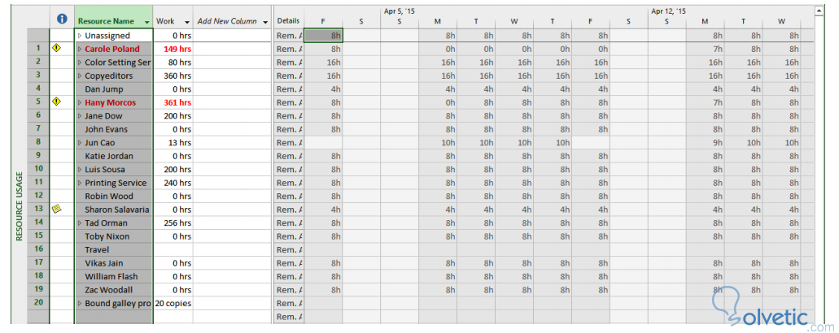The height and width of the screenshot is (333, 839).
Task: Expand Carole Poland's assignments
Action: [80, 49]
